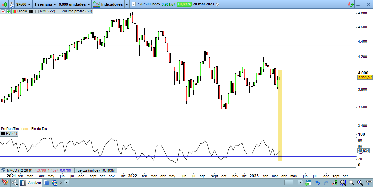Click the scrollbar right arrow
Screen dimensions: 373x187
[x=300, y=183]
